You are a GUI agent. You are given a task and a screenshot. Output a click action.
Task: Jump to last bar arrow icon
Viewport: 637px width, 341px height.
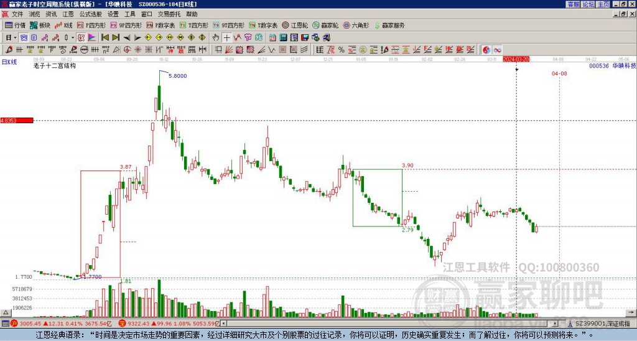(116, 37)
